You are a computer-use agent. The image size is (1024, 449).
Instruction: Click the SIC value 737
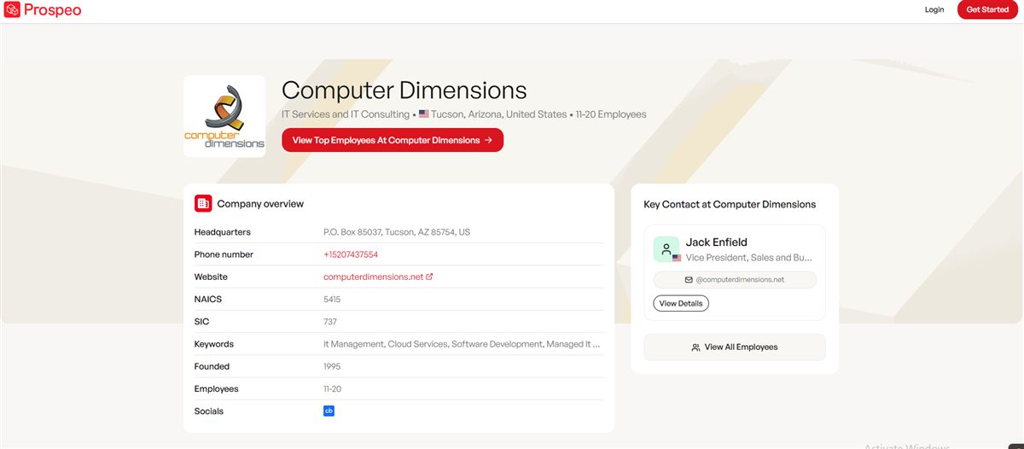click(330, 322)
